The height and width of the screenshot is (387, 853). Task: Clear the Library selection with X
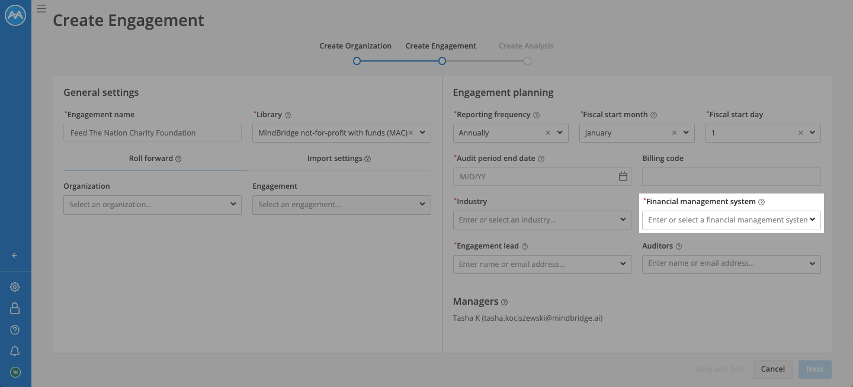[411, 133]
